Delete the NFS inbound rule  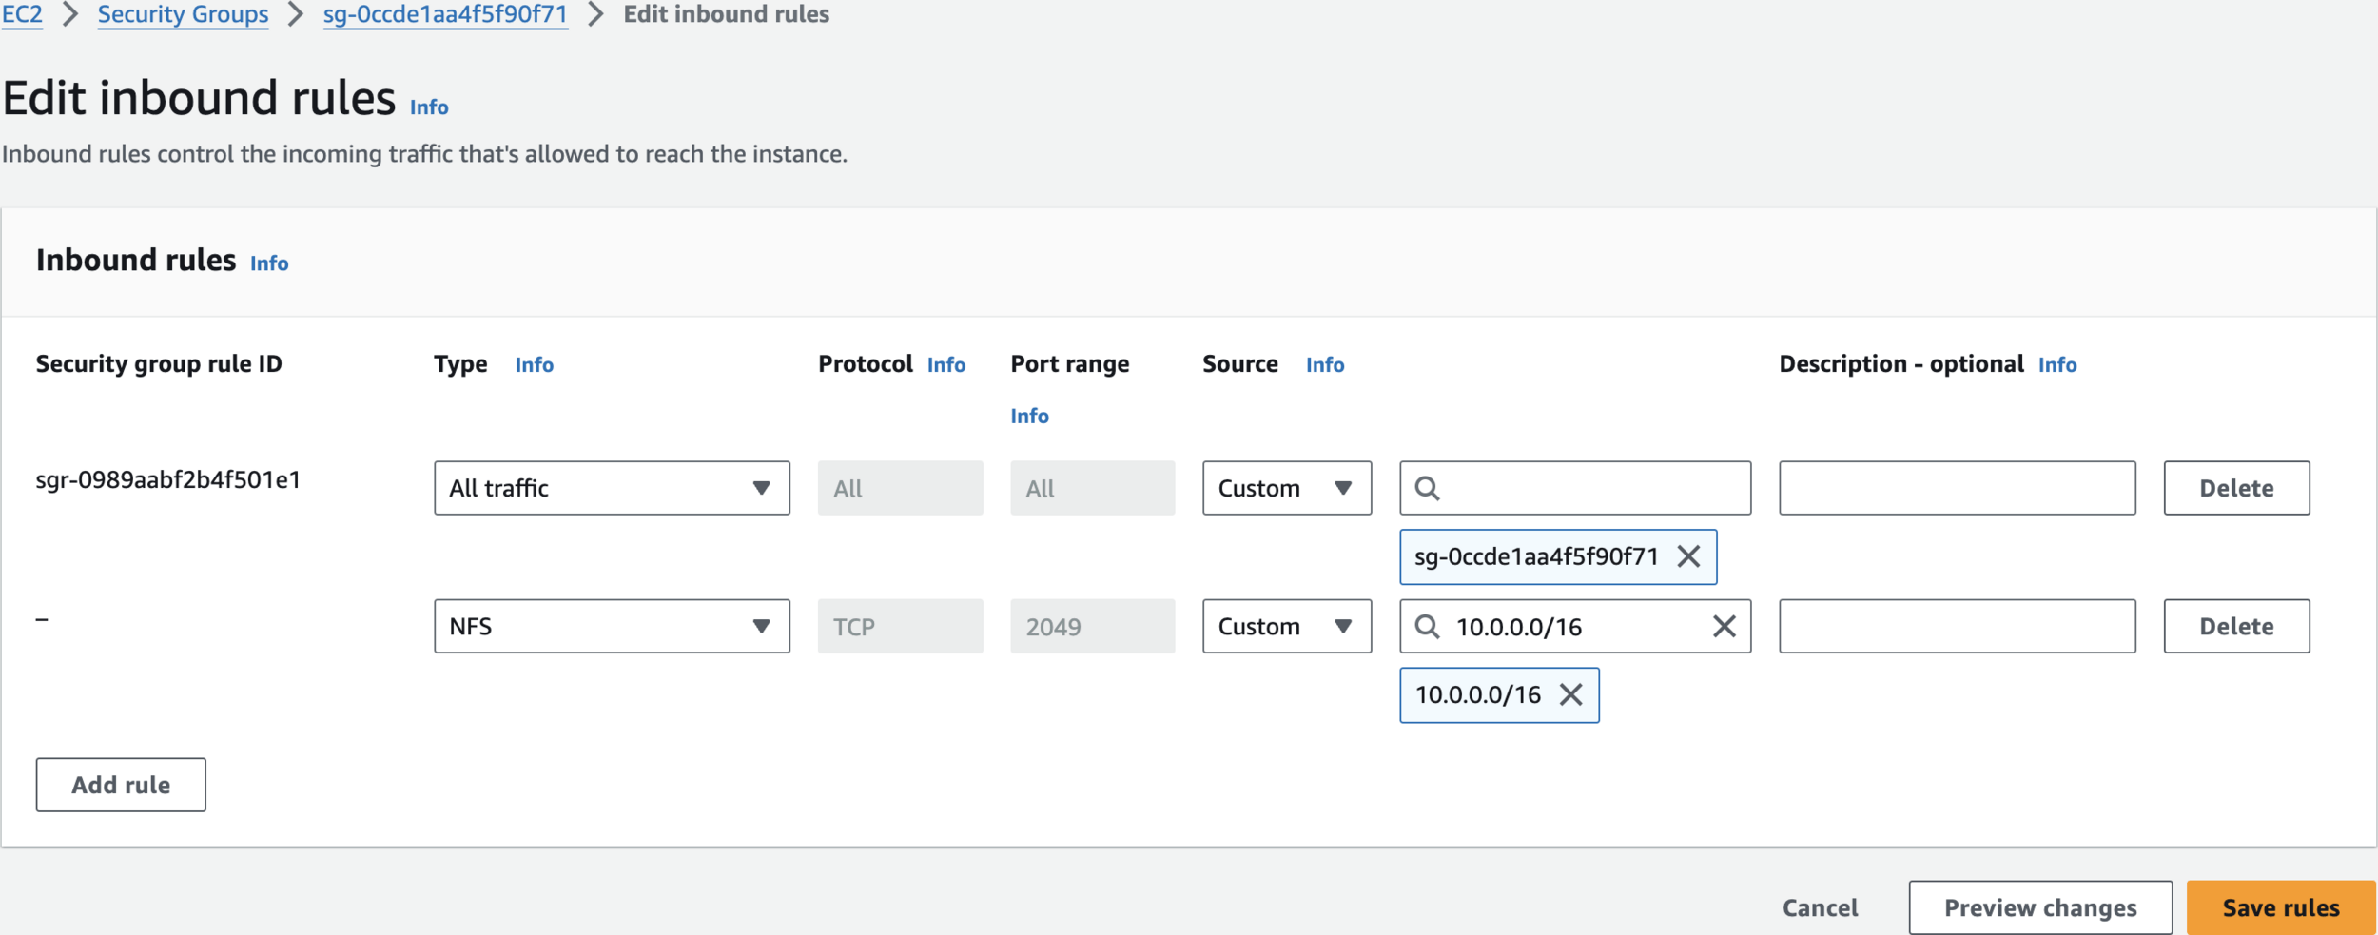tap(2236, 626)
